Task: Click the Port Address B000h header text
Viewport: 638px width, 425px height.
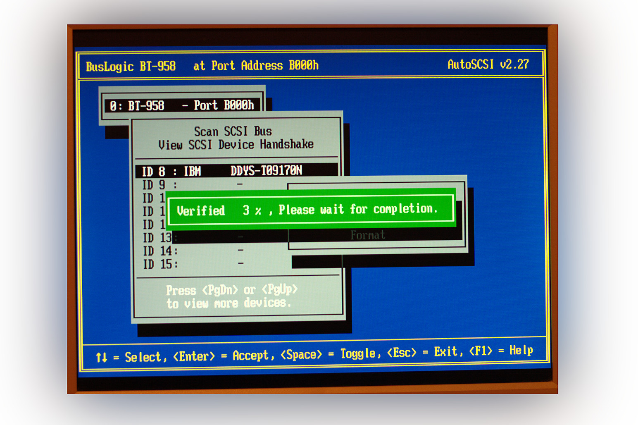Action: click(x=264, y=65)
